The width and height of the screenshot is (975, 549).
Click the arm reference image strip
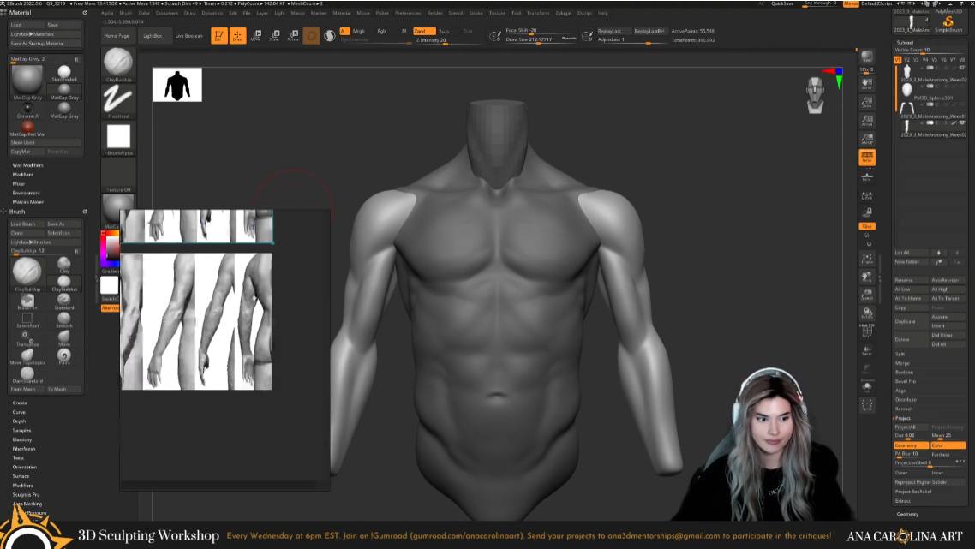pyautogui.click(x=196, y=321)
